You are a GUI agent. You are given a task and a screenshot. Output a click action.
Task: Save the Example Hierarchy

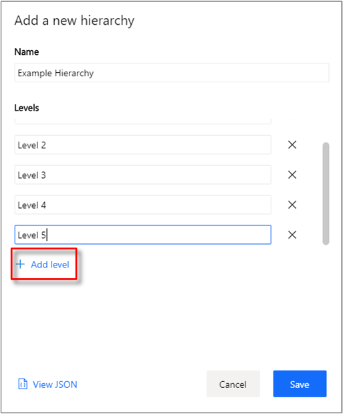[x=300, y=384]
